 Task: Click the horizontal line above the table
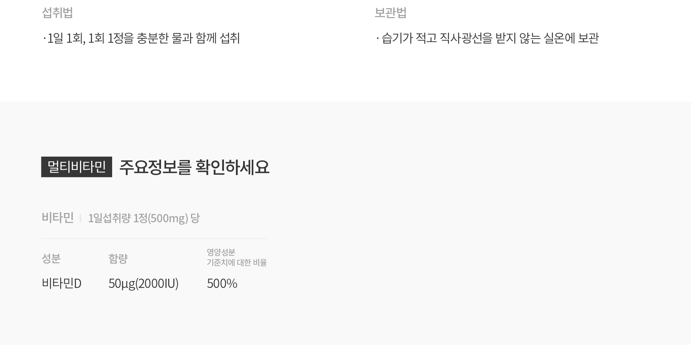155,239
